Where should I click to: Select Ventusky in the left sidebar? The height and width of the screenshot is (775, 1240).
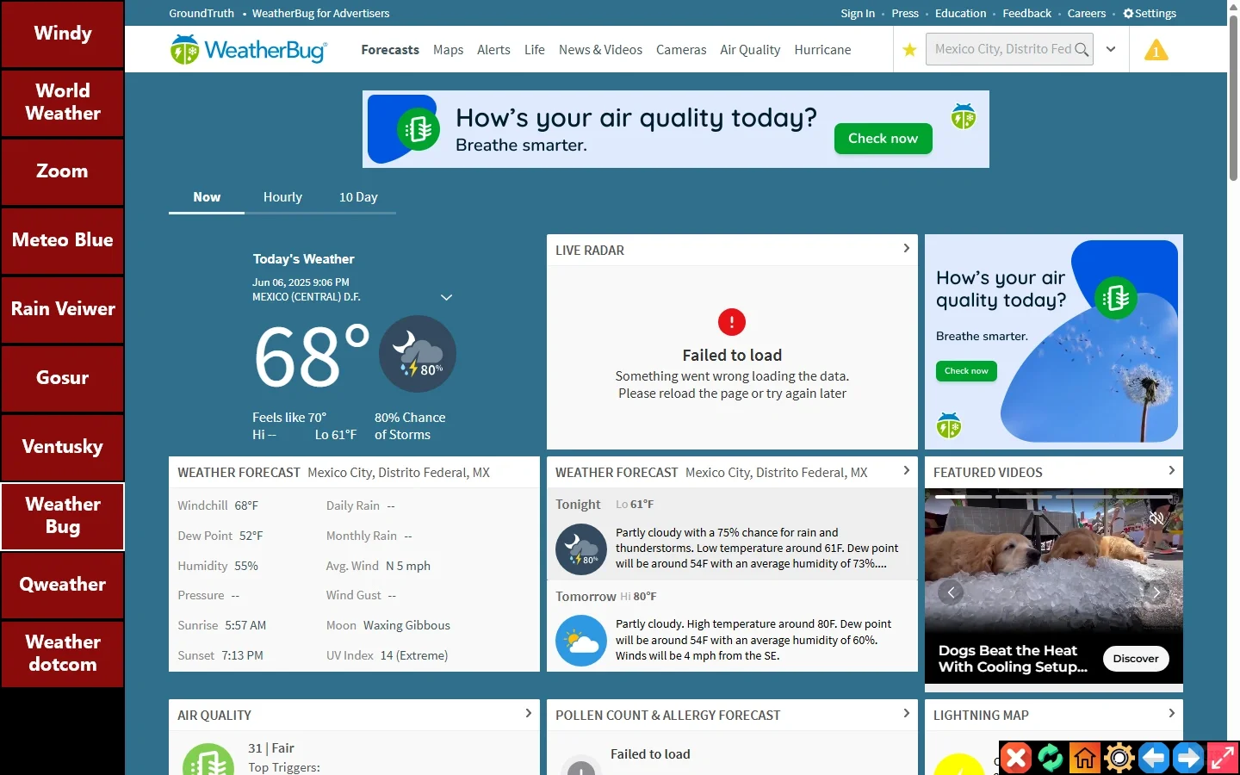[63, 447]
